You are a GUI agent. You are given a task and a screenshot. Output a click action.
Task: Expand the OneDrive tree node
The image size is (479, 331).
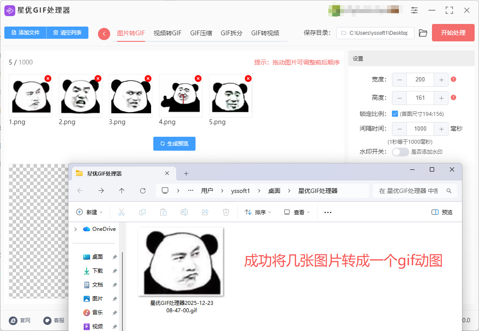coord(75,229)
